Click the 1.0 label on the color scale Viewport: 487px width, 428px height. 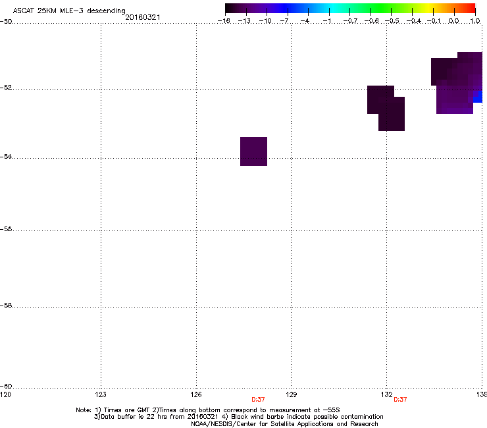point(475,21)
